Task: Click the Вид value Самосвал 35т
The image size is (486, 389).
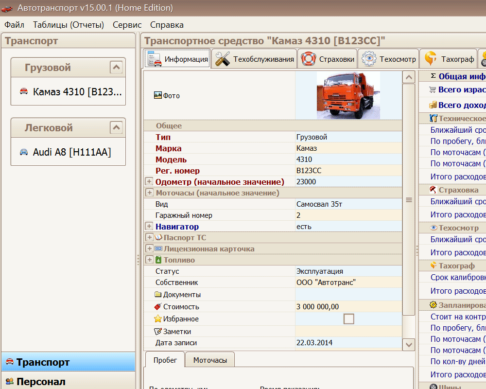Action: click(x=348, y=204)
